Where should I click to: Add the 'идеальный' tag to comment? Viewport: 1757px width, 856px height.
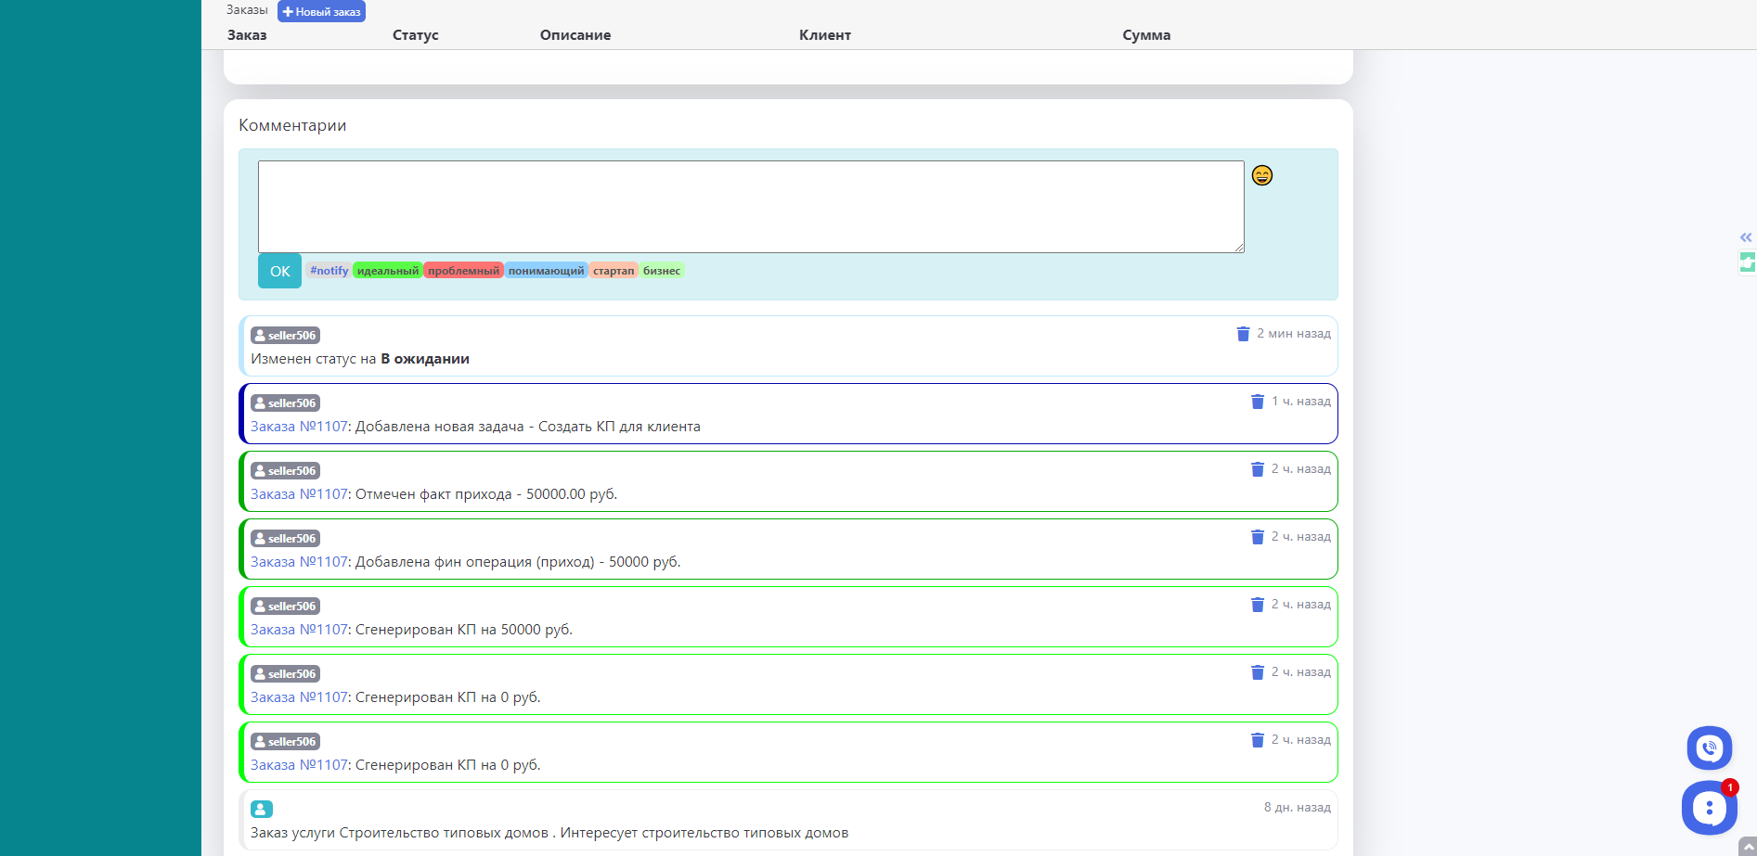click(x=388, y=271)
